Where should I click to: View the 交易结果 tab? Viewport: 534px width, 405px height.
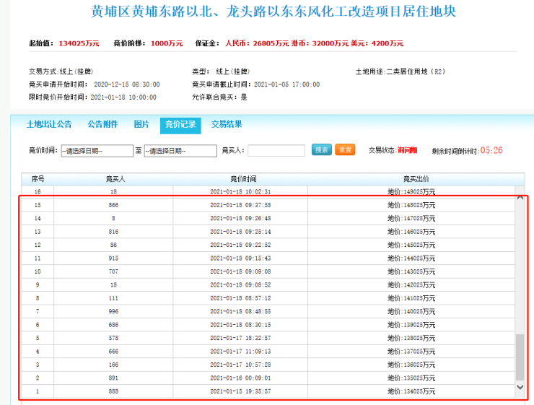[227, 124]
